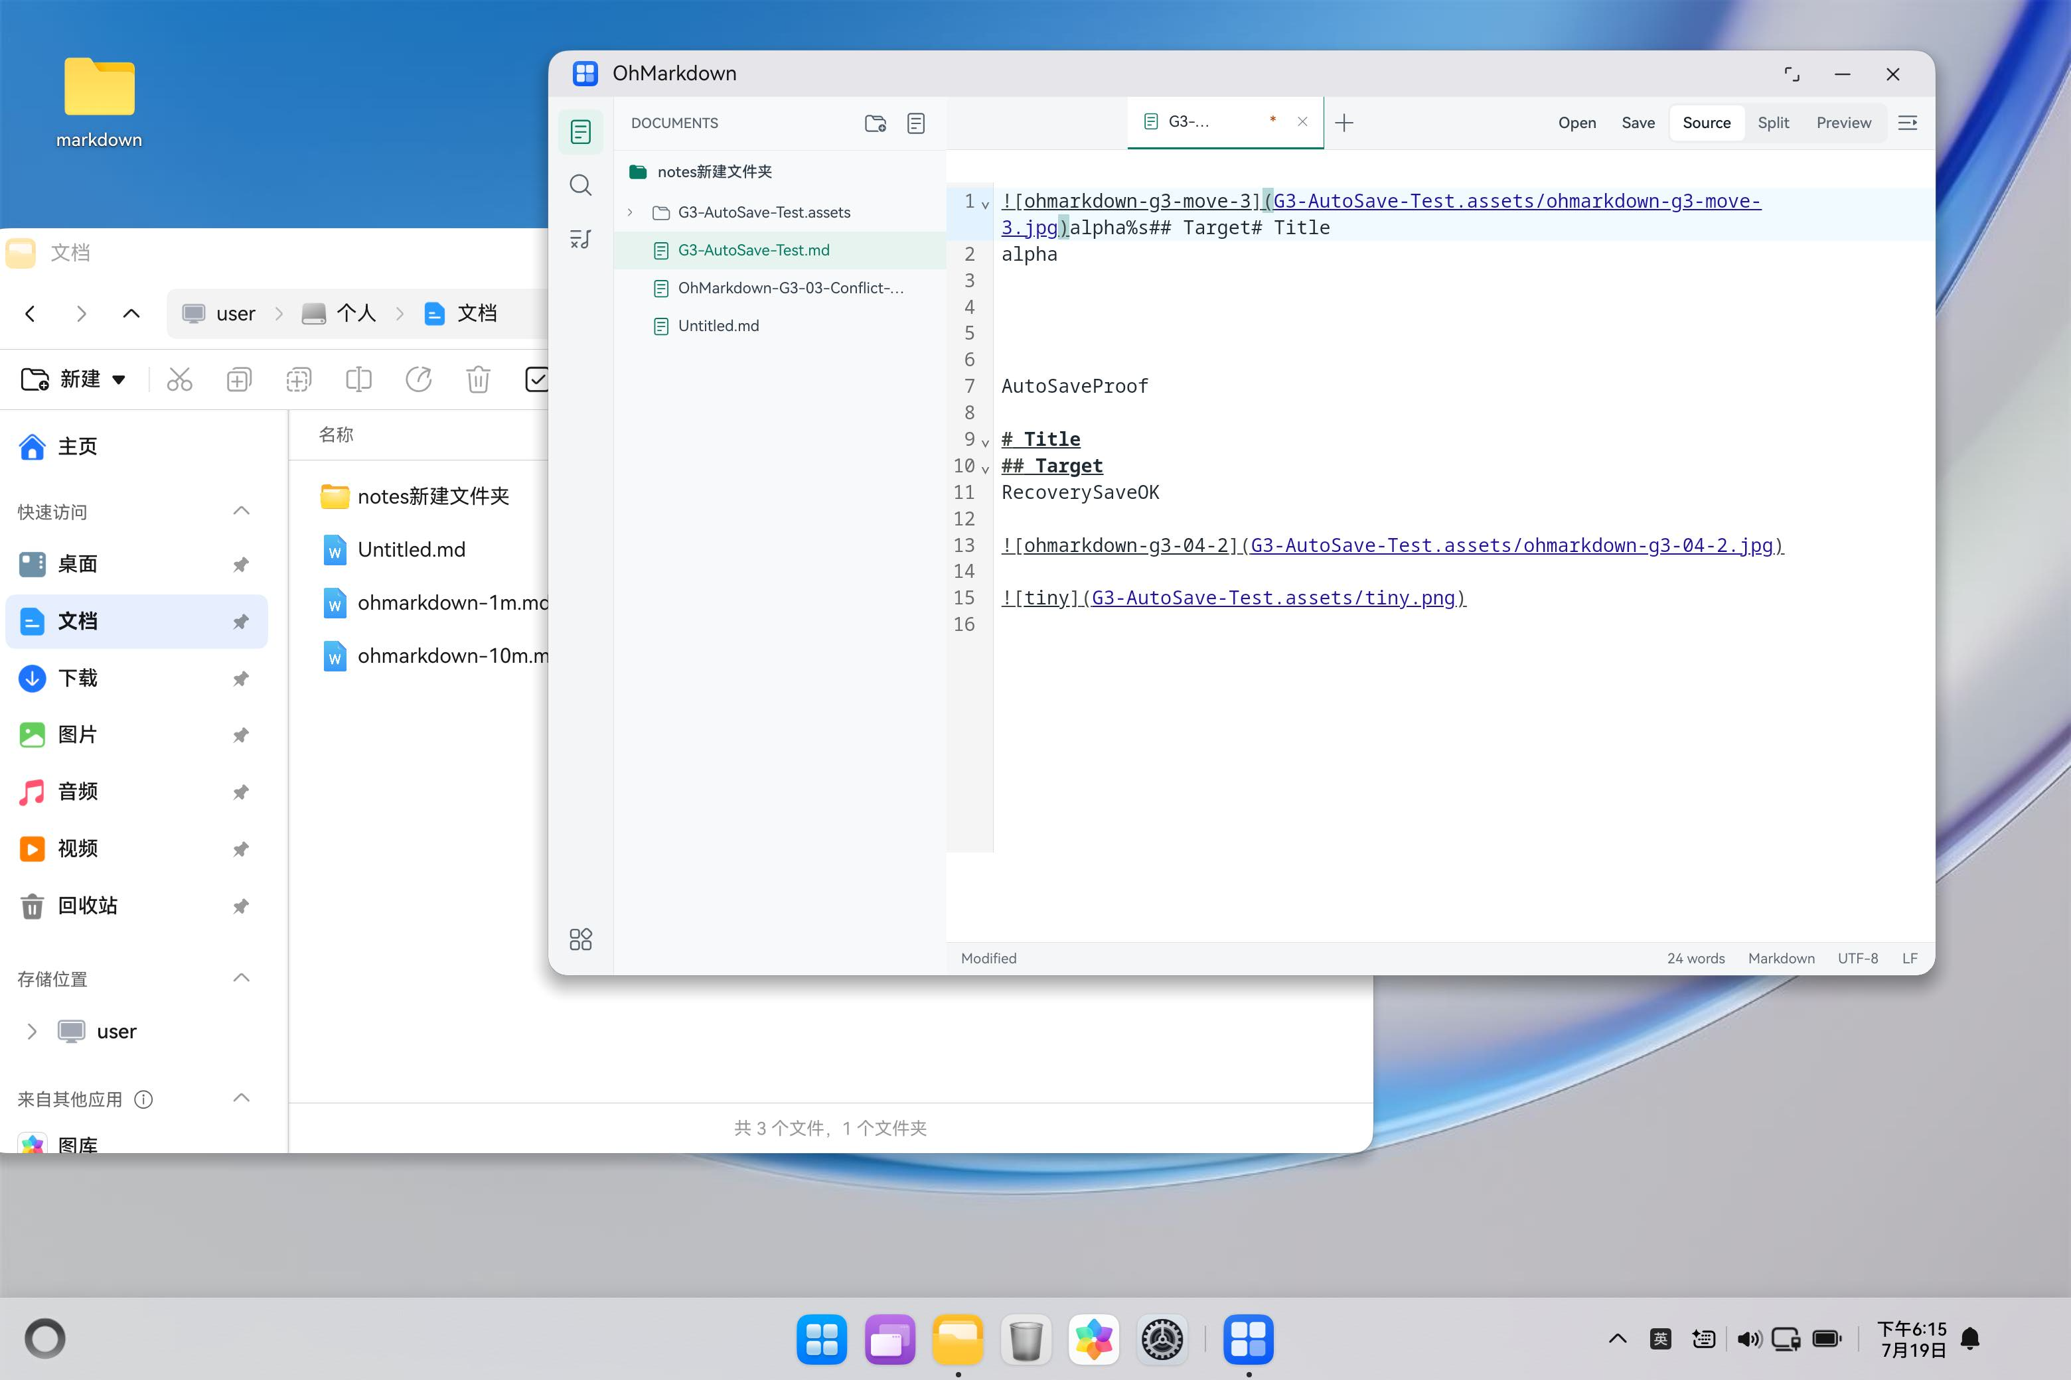Click the UTF-8 encoding in the status bar
2071x1380 pixels.
click(x=1858, y=959)
